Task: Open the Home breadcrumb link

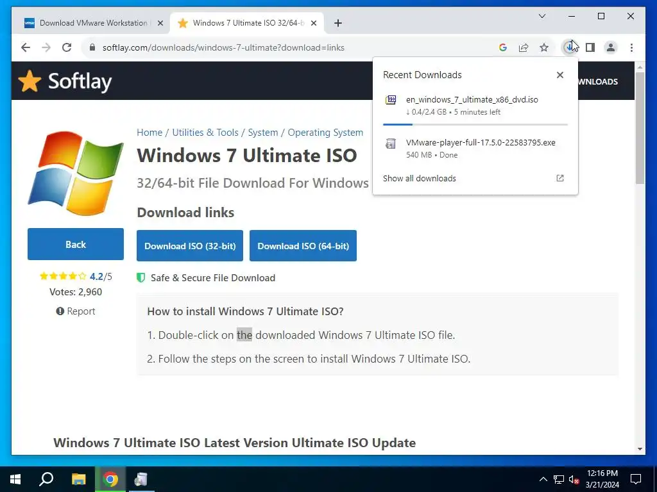Action: [149, 132]
